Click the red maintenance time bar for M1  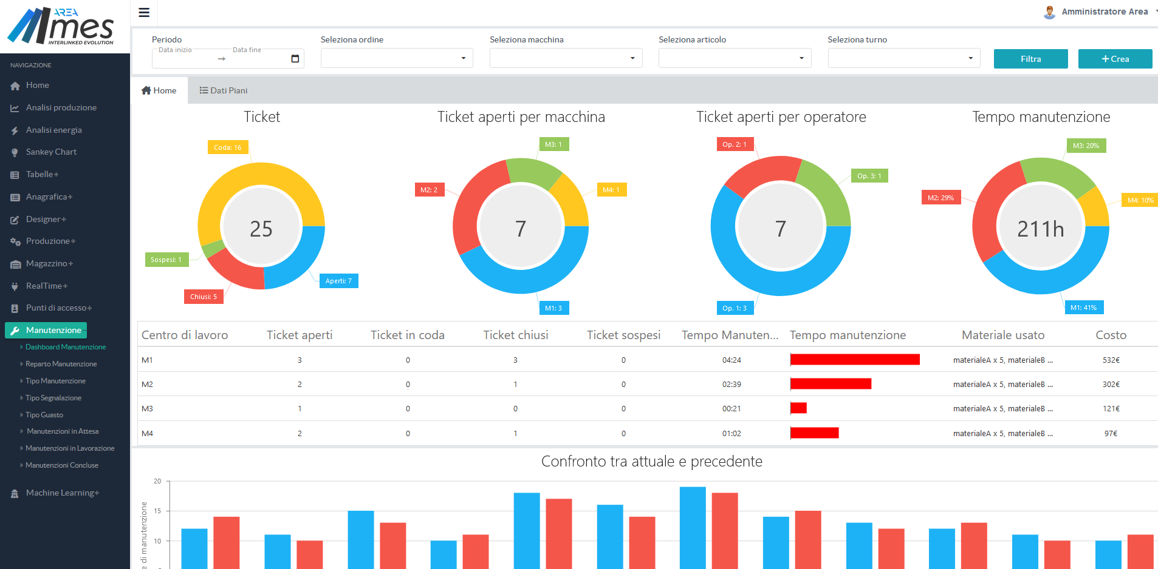tap(855, 360)
